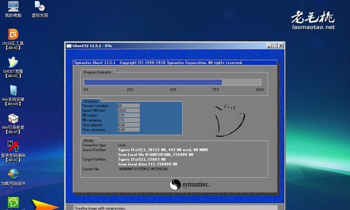350x210 pixels.
Task: Click the Time elapsed value 0:16
Action: (129, 125)
